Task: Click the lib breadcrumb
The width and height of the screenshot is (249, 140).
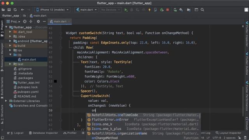Action: [24, 16]
